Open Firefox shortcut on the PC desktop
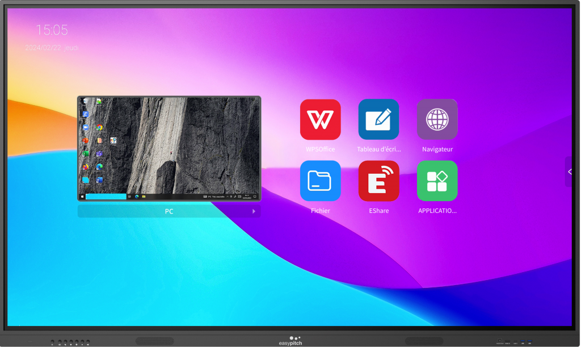This screenshot has width=581, height=347. [x=86, y=167]
